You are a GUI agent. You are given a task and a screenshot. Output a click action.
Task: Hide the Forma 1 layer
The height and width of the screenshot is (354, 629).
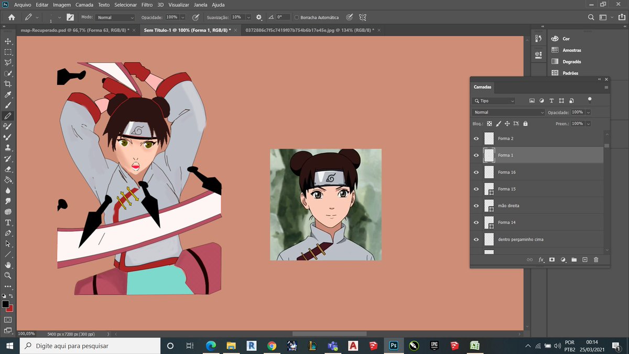[476, 155]
